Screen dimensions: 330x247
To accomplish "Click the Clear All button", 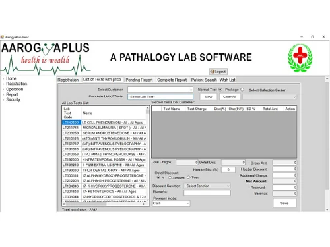I will [x=230, y=97].
